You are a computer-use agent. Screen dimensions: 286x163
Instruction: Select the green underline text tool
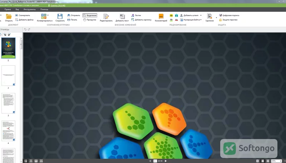tap(171, 20)
